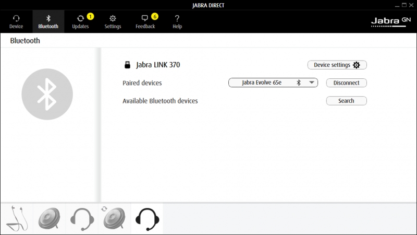
Task: Click the USB dongle icon beside Jabra LINK 370
Action: (127, 65)
